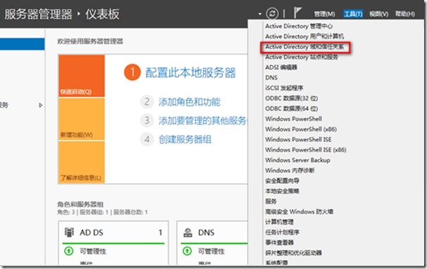Open Windows Server Backup

[x=297, y=160]
